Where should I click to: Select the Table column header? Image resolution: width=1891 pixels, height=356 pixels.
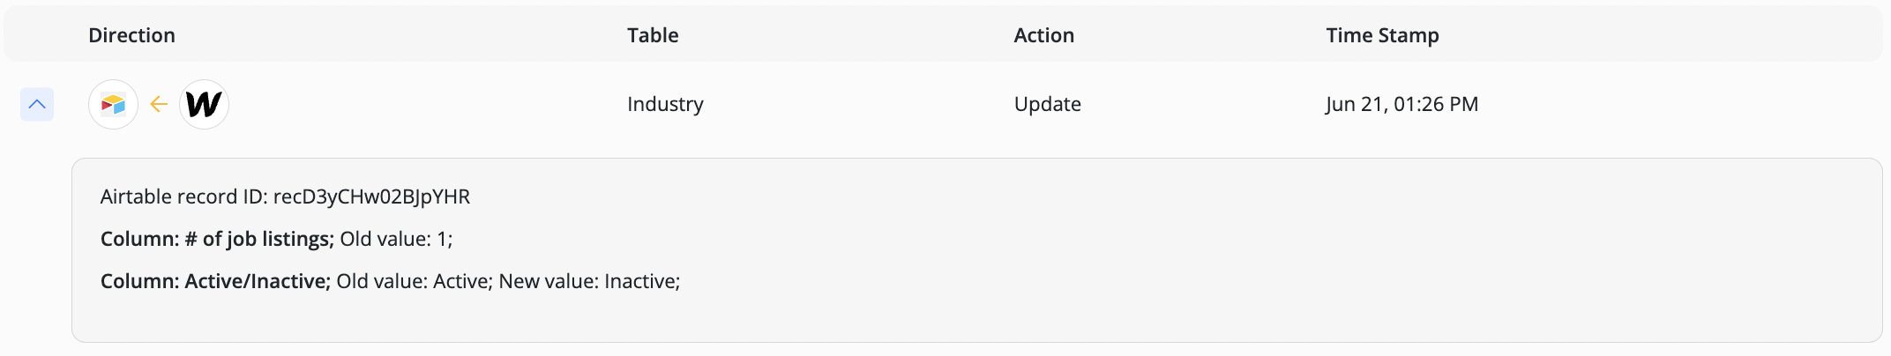point(653,35)
